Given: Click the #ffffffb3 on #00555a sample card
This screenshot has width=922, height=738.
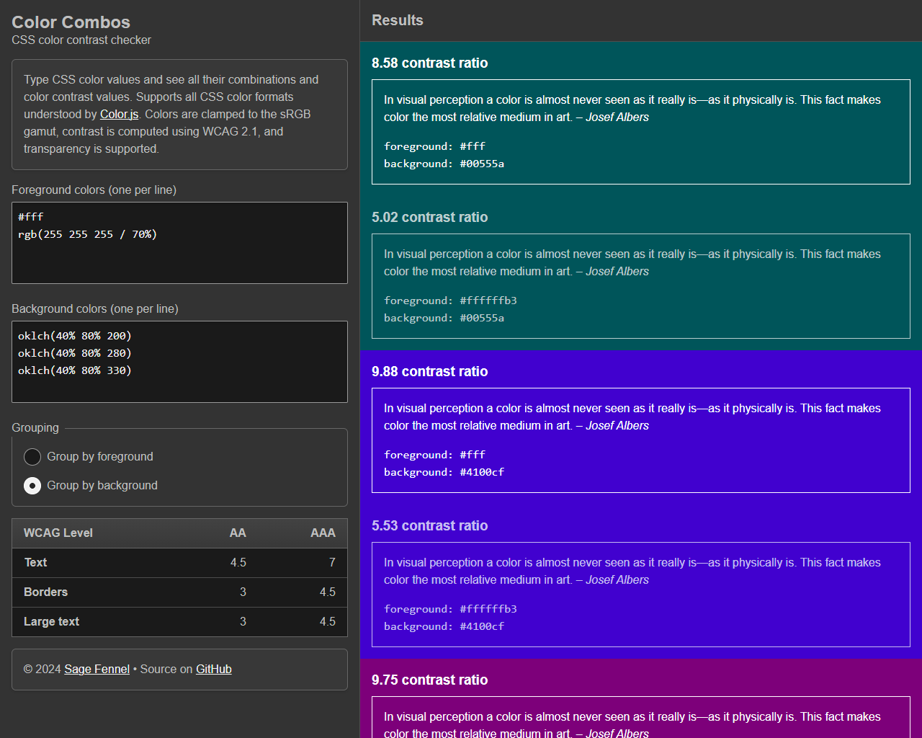Looking at the screenshot, I should (641, 286).
